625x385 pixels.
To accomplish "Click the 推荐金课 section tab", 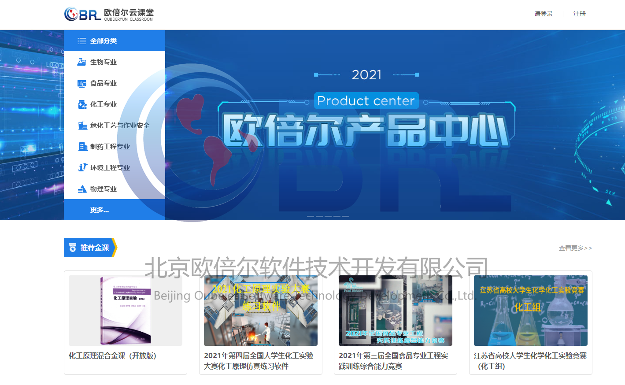I will pos(90,248).
